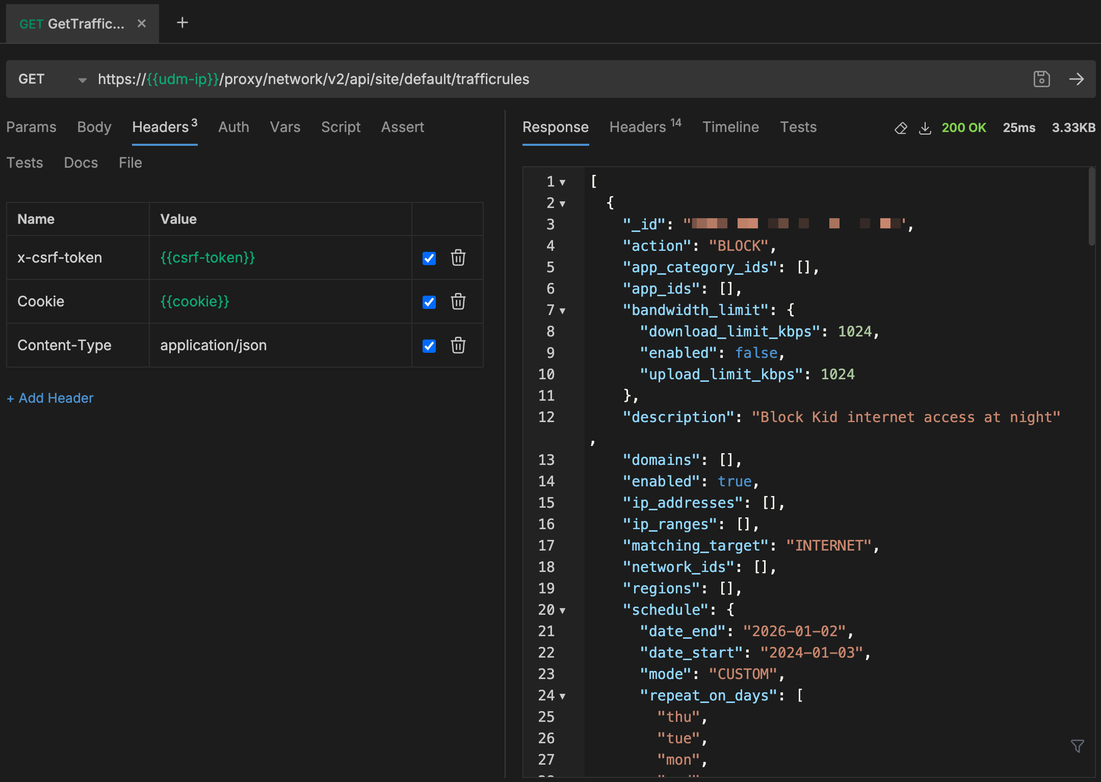This screenshot has width=1101, height=782.
Task: Delete the Cookie header row
Action: point(458,301)
